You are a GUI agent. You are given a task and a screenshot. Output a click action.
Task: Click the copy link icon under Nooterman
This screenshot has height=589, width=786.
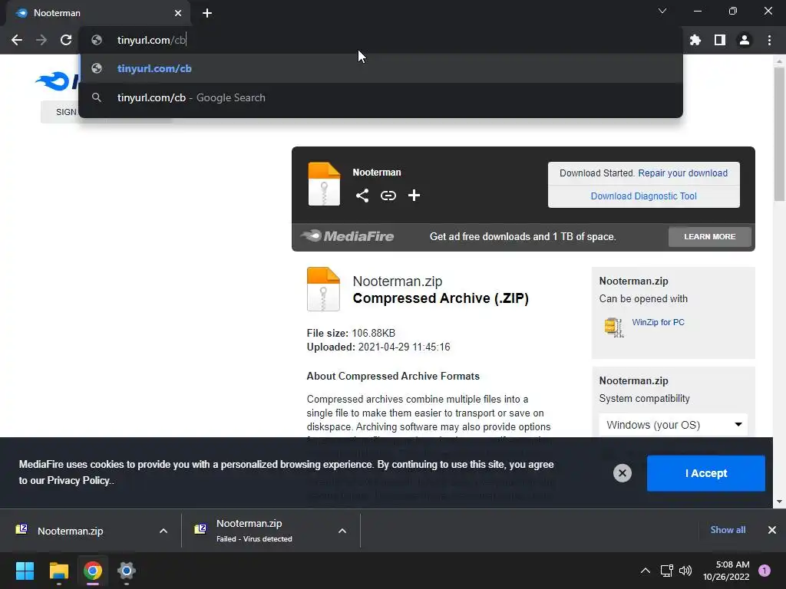[x=388, y=196]
